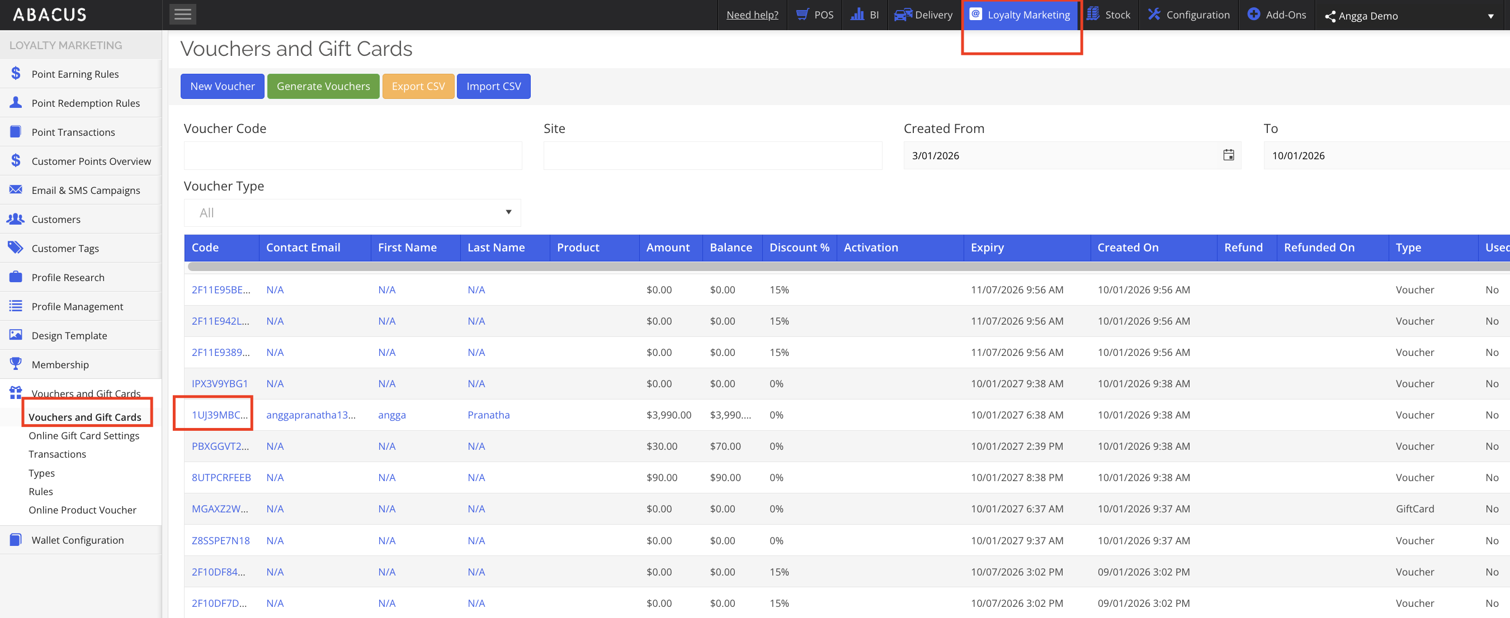Open Online Gift Card Settings submenu
The width and height of the screenshot is (1510, 618).
click(84, 435)
